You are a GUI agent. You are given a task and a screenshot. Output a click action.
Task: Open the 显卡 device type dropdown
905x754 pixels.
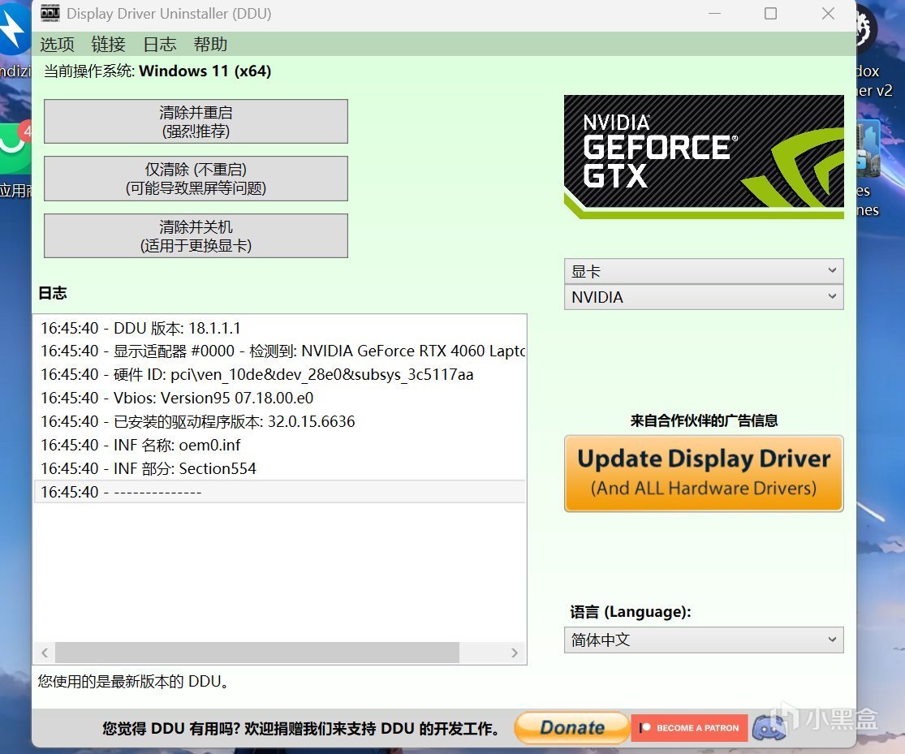[x=704, y=271]
